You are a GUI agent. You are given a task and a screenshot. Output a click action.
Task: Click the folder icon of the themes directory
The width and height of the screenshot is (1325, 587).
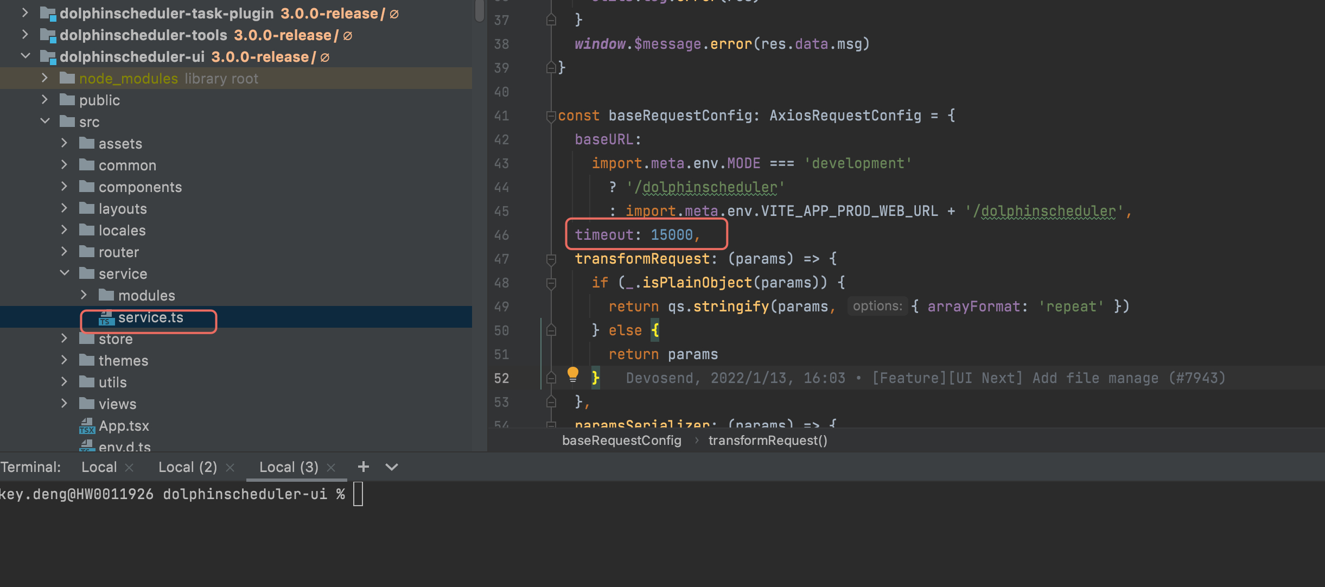(x=88, y=360)
